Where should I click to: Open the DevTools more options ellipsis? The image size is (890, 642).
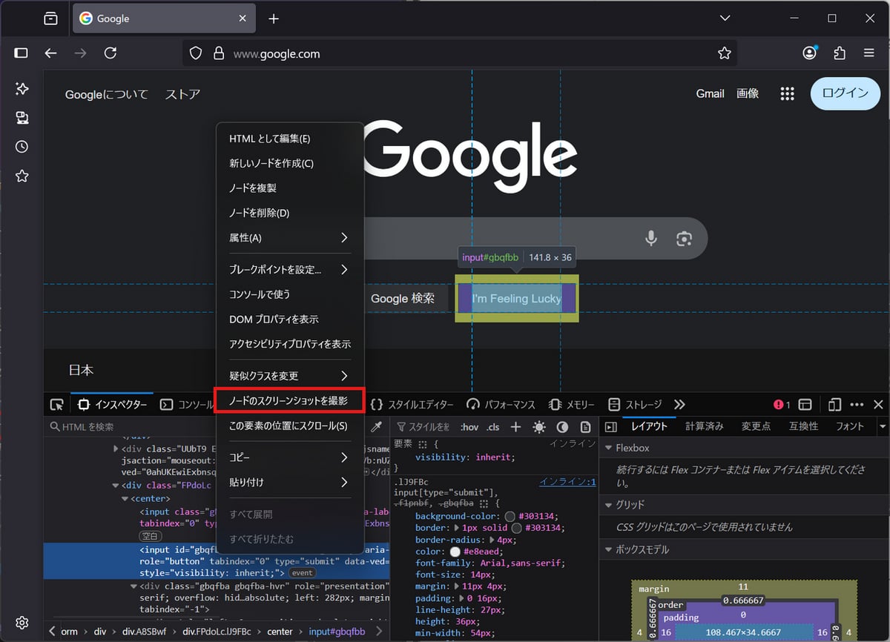click(x=857, y=405)
